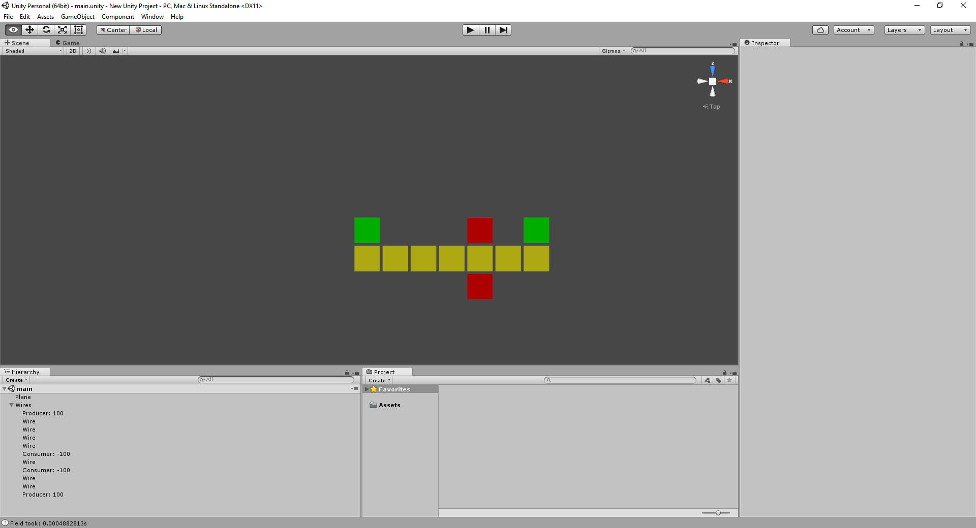Open the Layers dropdown
This screenshot has height=528, width=976.
click(x=904, y=30)
